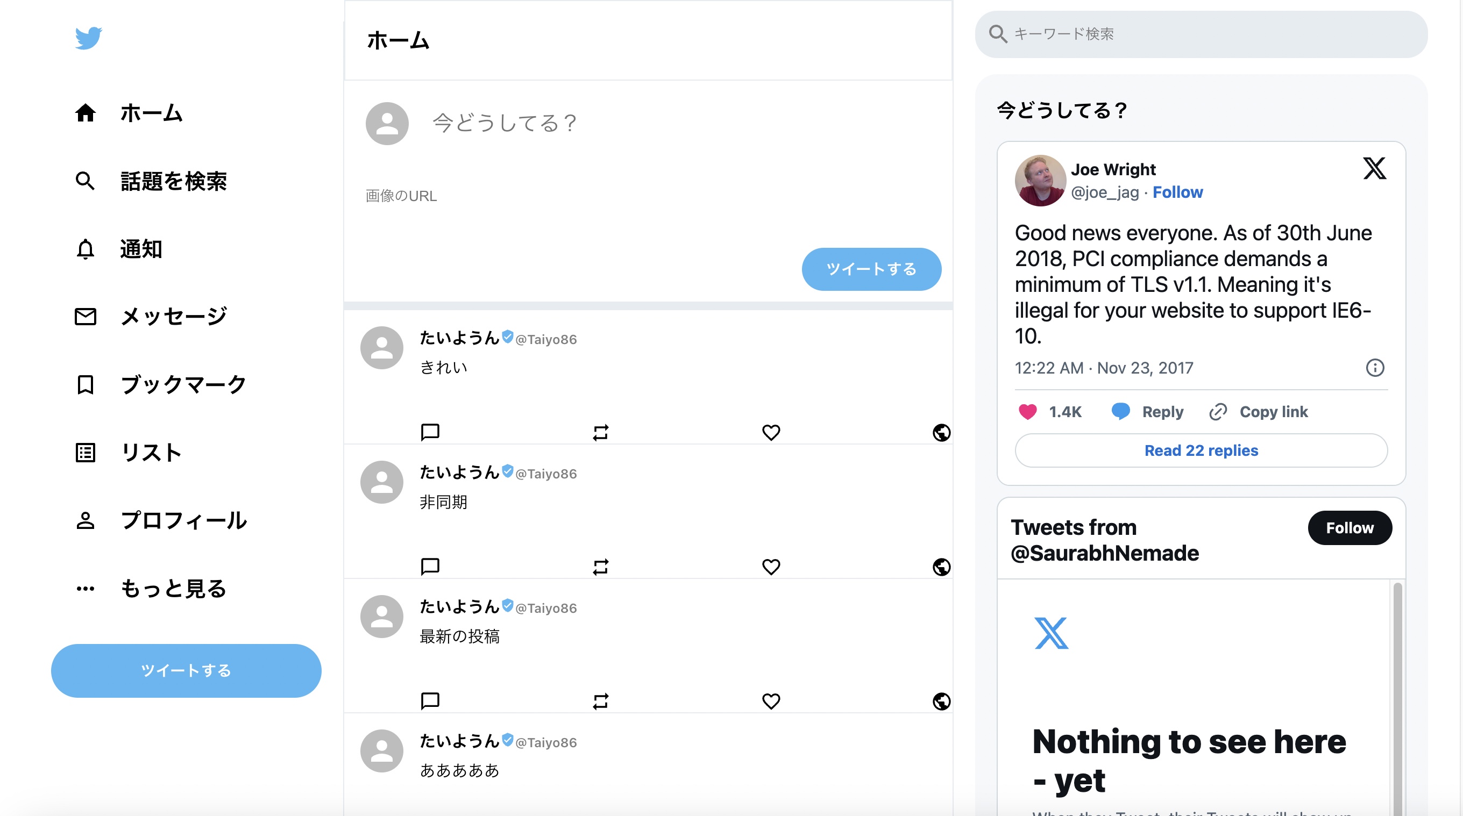Image resolution: width=1463 pixels, height=816 pixels.
Task: Toggle retweet on 最新の投稿 tweet
Action: point(600,699)
